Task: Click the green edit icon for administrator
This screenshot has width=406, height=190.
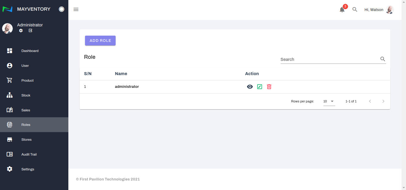Action: 259,87
